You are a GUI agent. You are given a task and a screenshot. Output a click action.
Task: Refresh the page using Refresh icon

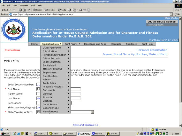pyautogui.click(x=25, y=10)
